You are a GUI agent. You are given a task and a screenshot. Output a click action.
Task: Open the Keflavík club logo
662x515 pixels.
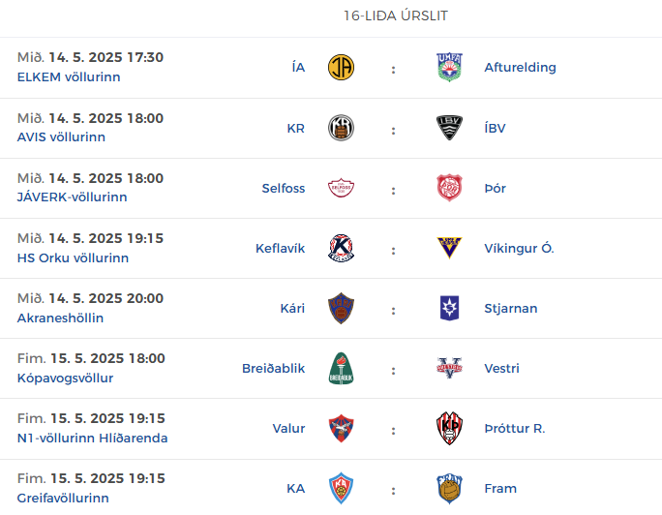click(341, 248)
